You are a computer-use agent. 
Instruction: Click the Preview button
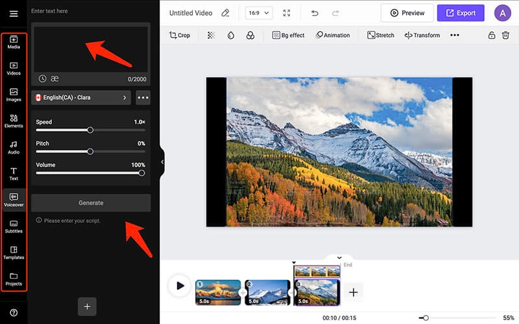(407, 13)
